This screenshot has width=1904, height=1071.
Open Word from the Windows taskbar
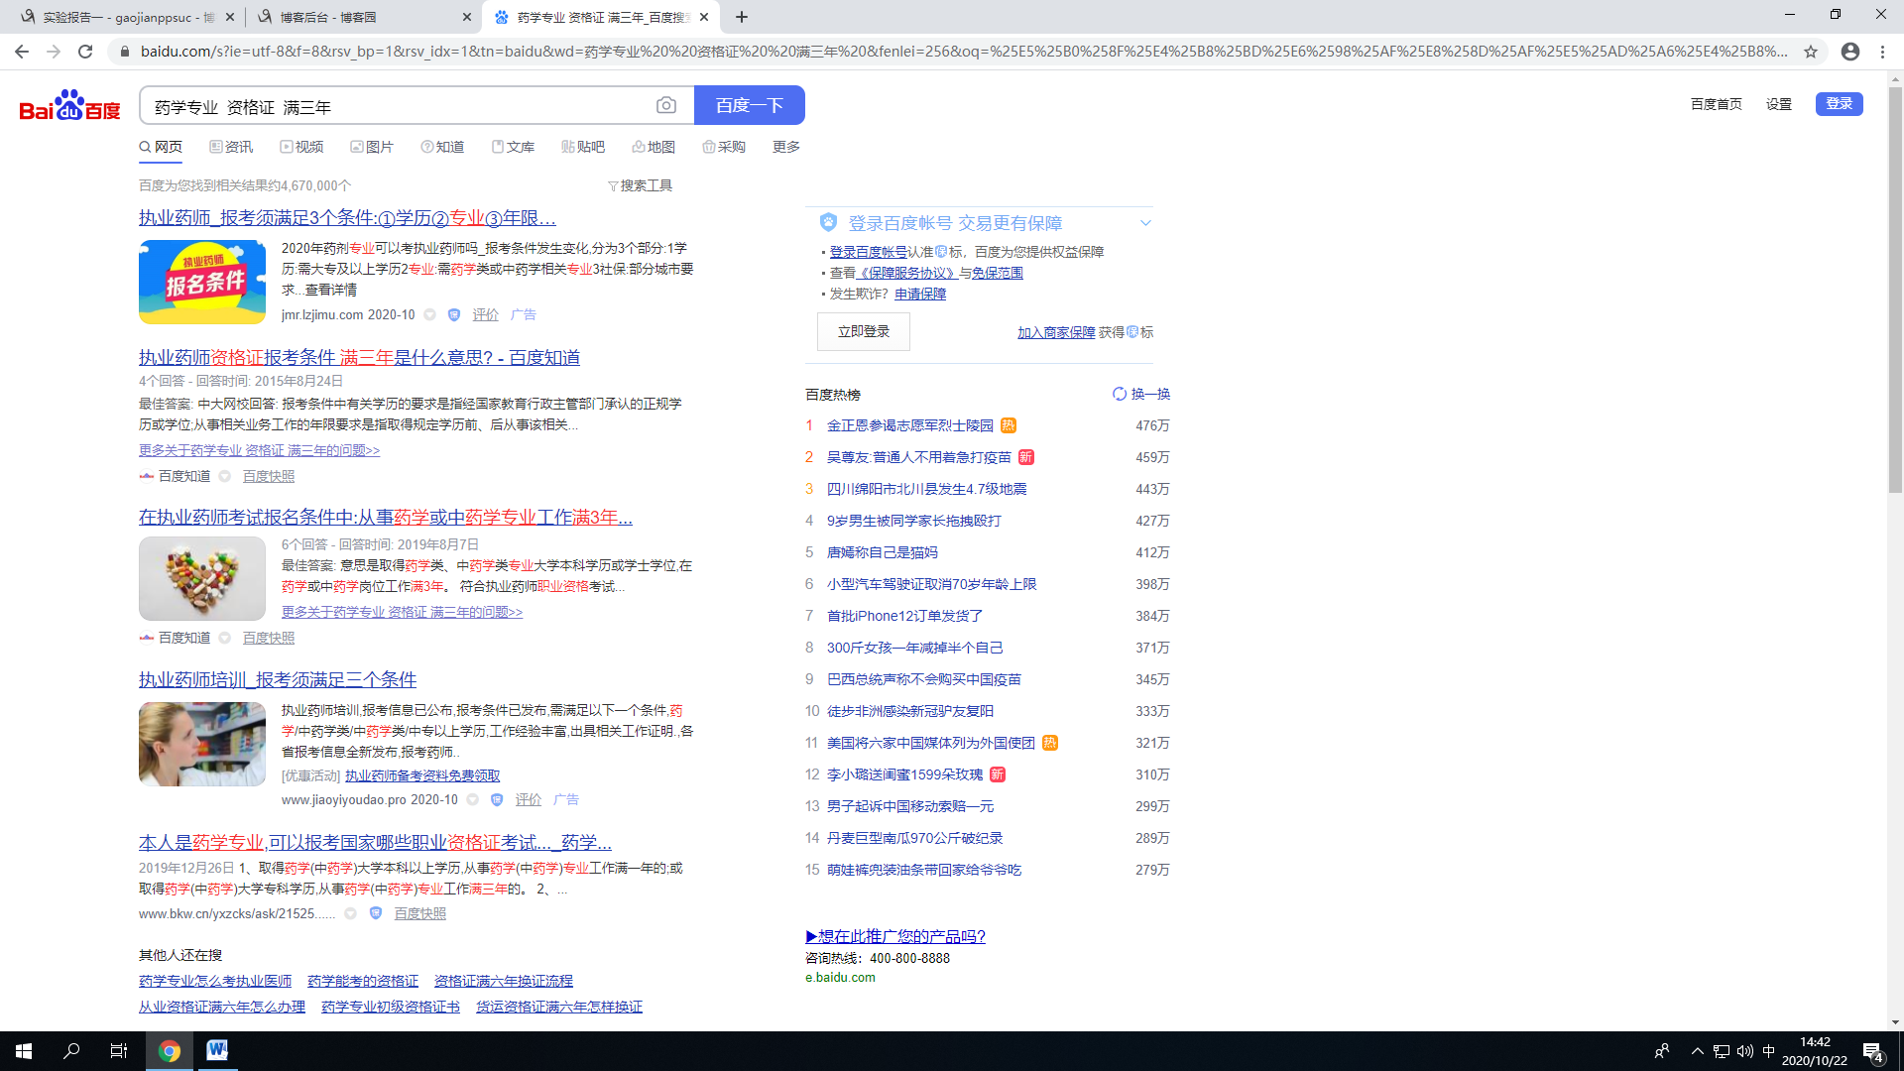217,1051
